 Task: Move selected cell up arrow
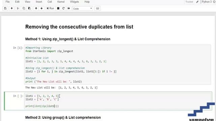(36, 8)
